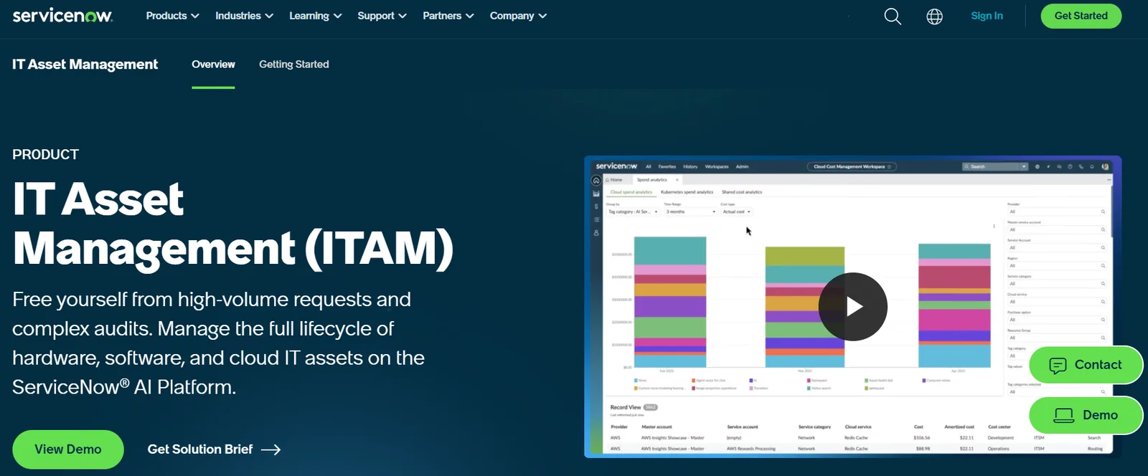Click the green Get Started button

(x=1081, y=16)
